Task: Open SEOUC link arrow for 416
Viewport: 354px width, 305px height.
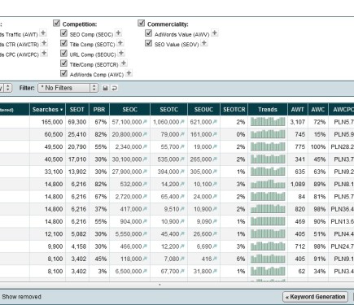Action: pos(215,259)
